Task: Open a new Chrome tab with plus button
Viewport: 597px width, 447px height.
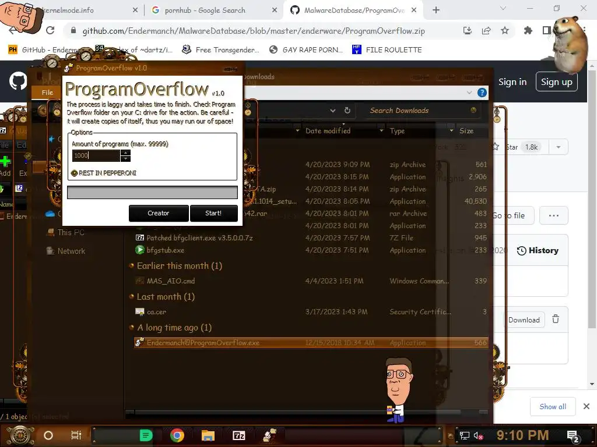Action: 436,10
